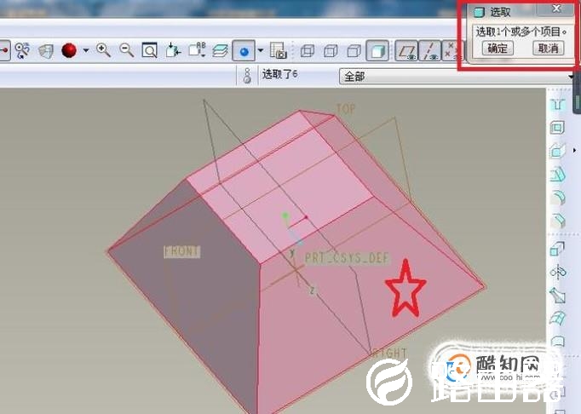Viewport: 581px width, 414px height.
Task: Open the Layers icon in top toolbar
Action: point(221,50)
